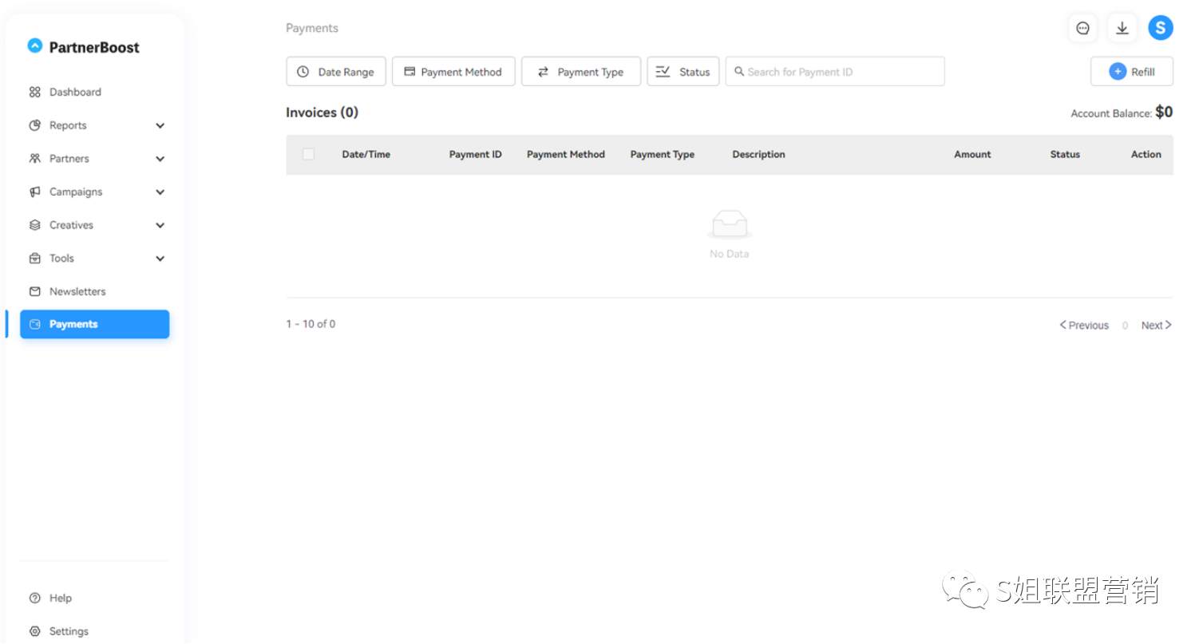Click the download icon in header
The image size is (1199, 644).
1122,28
